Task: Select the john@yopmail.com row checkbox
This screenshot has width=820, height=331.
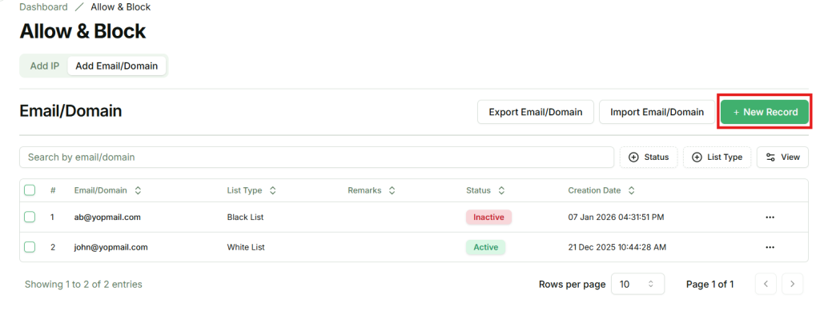Action: click(x=30, y=247)
